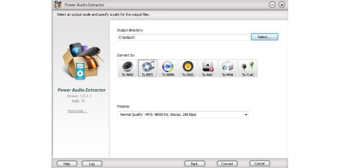
Task: Click the Version: 3.5.1.1 text
Action: 79,96
